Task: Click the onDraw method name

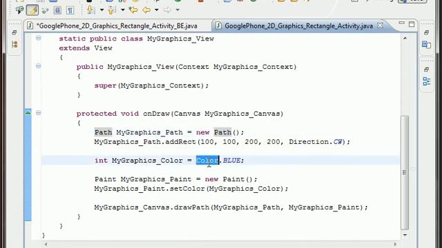Action: pyautogui.click(x=156, y=114)
